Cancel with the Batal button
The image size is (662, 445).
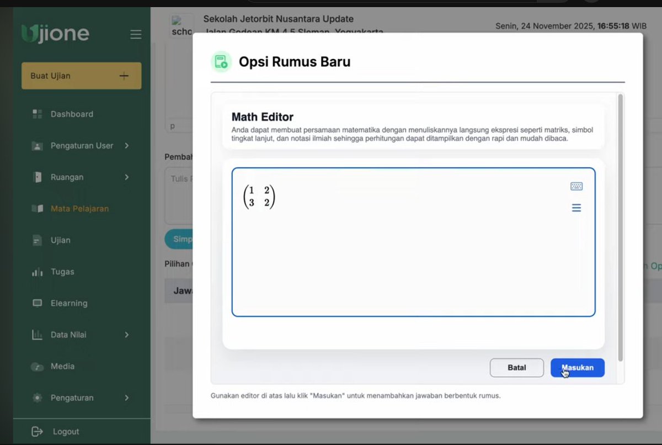point(517,368)
